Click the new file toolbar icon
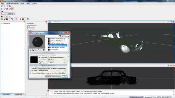The height and width of the screenshot is (98, 175). [x=2, y=19]
